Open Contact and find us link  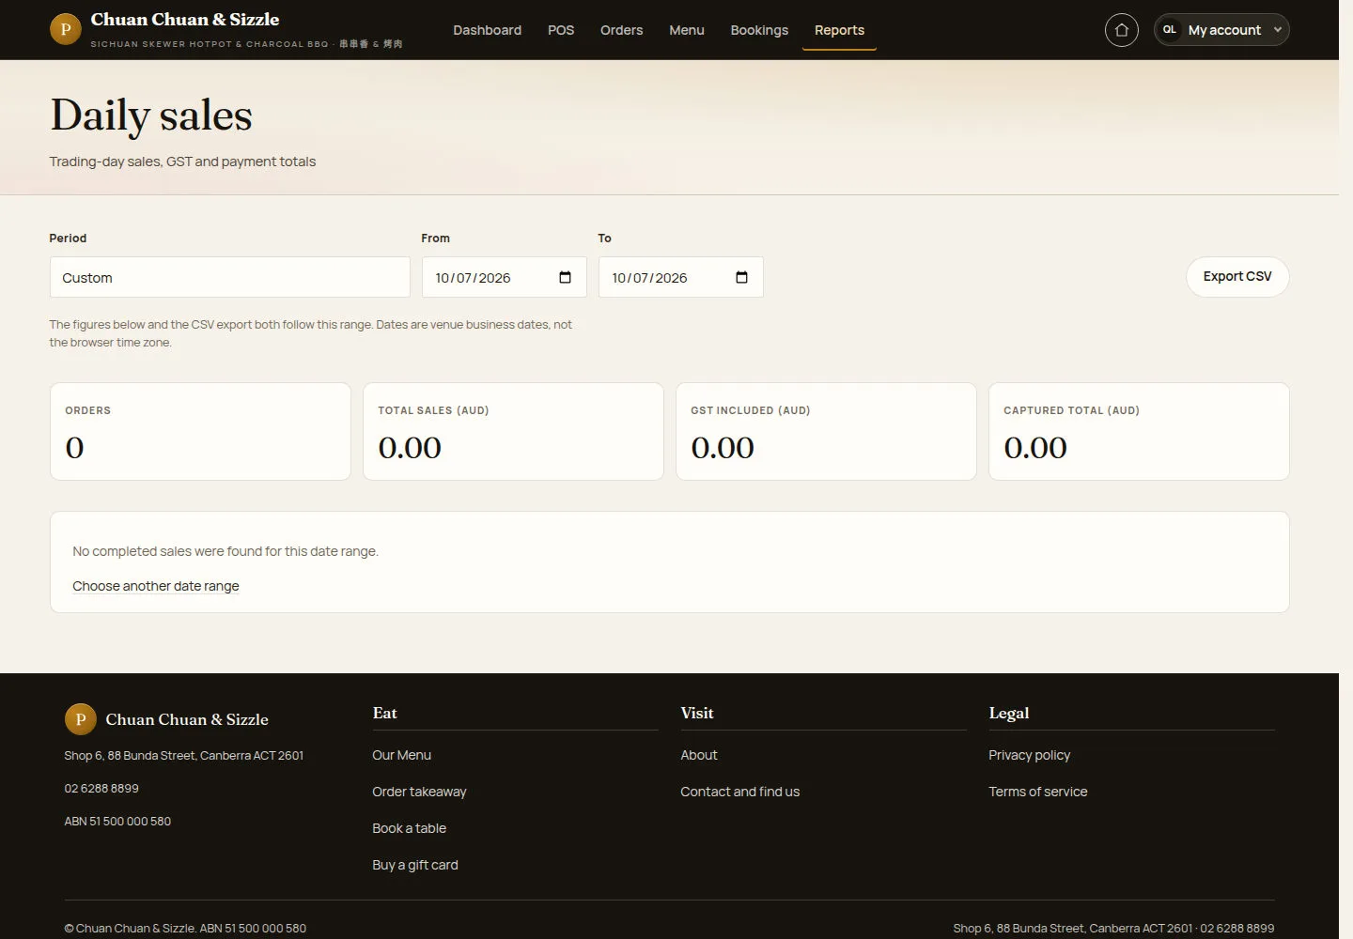(739, 792)
